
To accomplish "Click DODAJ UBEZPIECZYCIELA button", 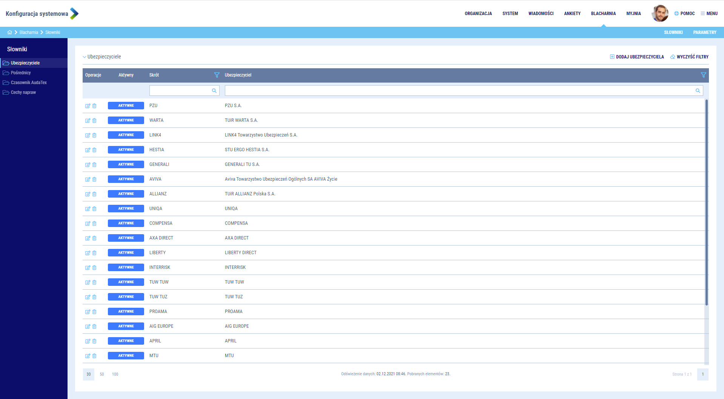I will click(x=637, y=57).
